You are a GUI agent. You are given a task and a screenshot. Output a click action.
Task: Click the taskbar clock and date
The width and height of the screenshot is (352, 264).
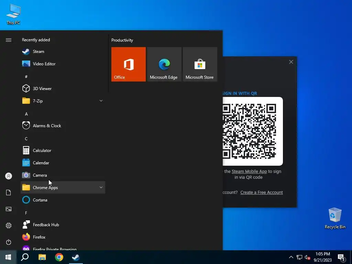coord(322,257)
